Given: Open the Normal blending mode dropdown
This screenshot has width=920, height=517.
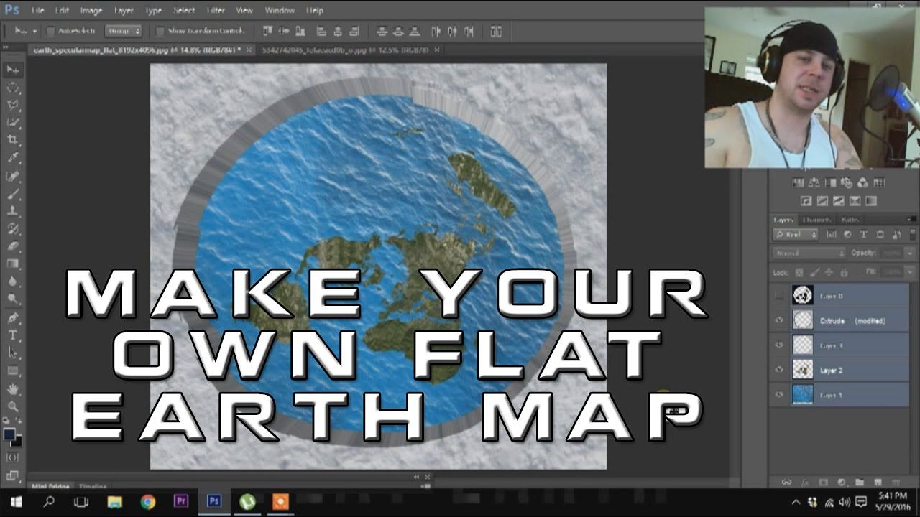Looking at the screenshot, I should tap(809, 253).
